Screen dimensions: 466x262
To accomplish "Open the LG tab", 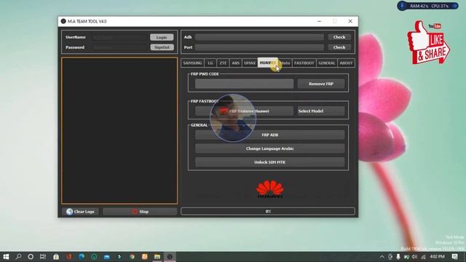I will point(210,63).
